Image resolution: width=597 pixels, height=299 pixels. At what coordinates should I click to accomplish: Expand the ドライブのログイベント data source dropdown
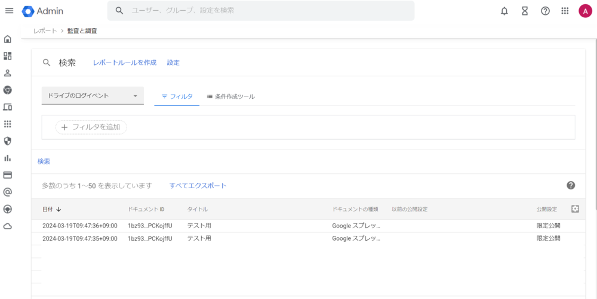click(x=93, y=96)
